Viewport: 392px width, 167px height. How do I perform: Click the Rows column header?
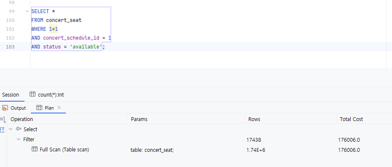(x=254, y=119)
